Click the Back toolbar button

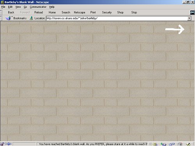click(x=11, y=12)
